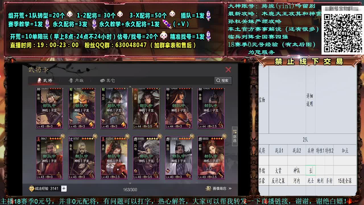Screen dimensions: 364x205
Task: Switch to the 其它 tab
Action: [x=107, y=81]
